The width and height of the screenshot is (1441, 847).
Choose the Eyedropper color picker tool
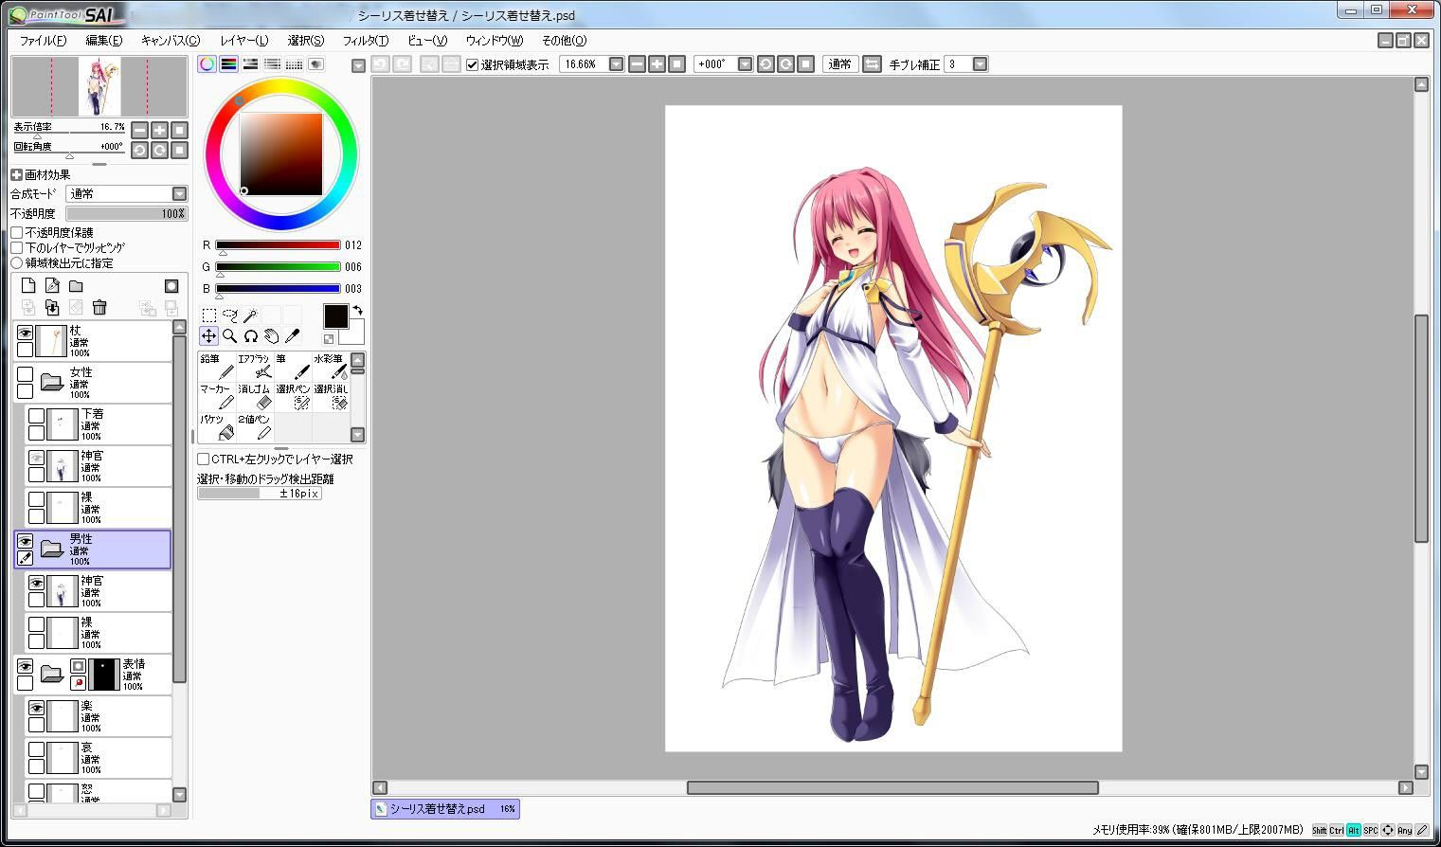tap(292, 335)
